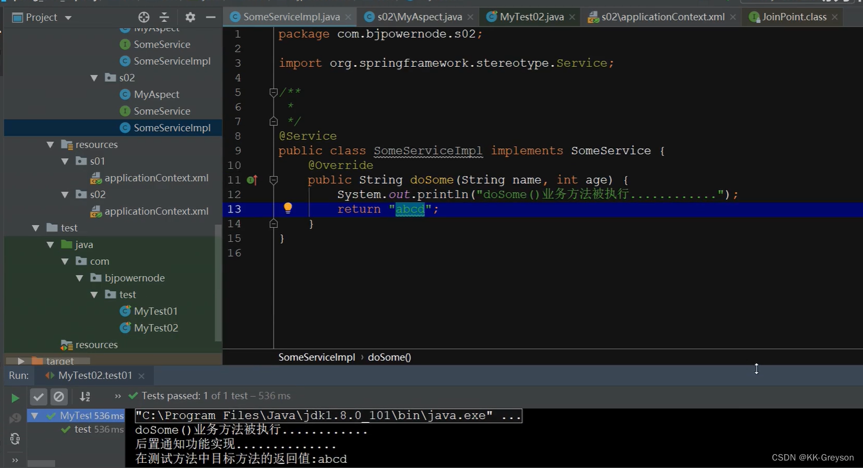Image resolution: width=863 pixels, height=468 pixels.
Task: Collapse the resources folder
Action: [x=51, y=144]
